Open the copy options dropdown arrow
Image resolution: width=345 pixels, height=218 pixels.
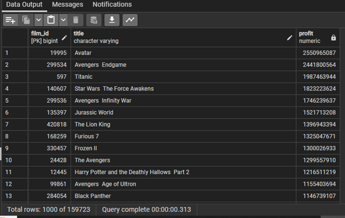pos(38,20)
